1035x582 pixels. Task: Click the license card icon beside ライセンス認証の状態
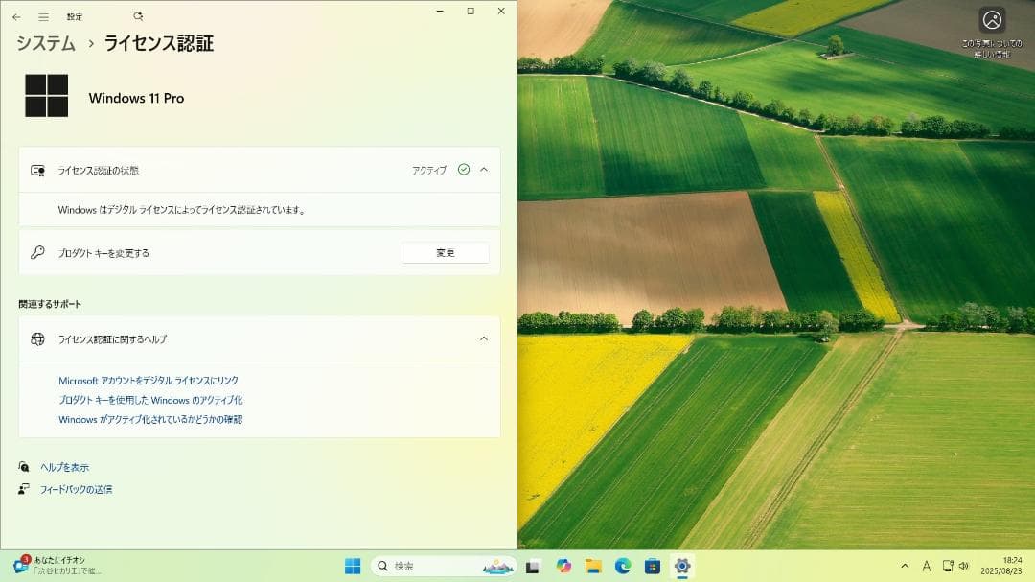tap(38, 170)
